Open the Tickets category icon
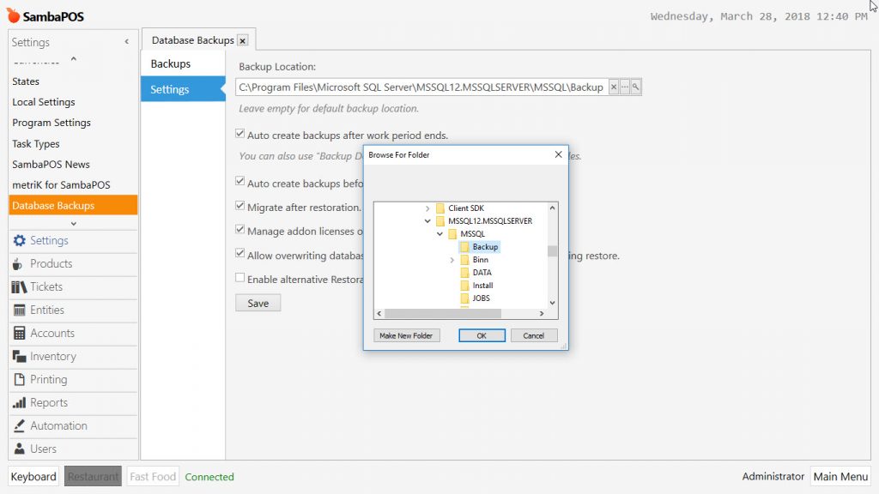 click(x=19, y=286)
